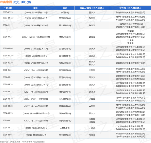151x143 pixels.
Task: Select case number (2024)甘01民终834号
Action: tap(36, 135)
